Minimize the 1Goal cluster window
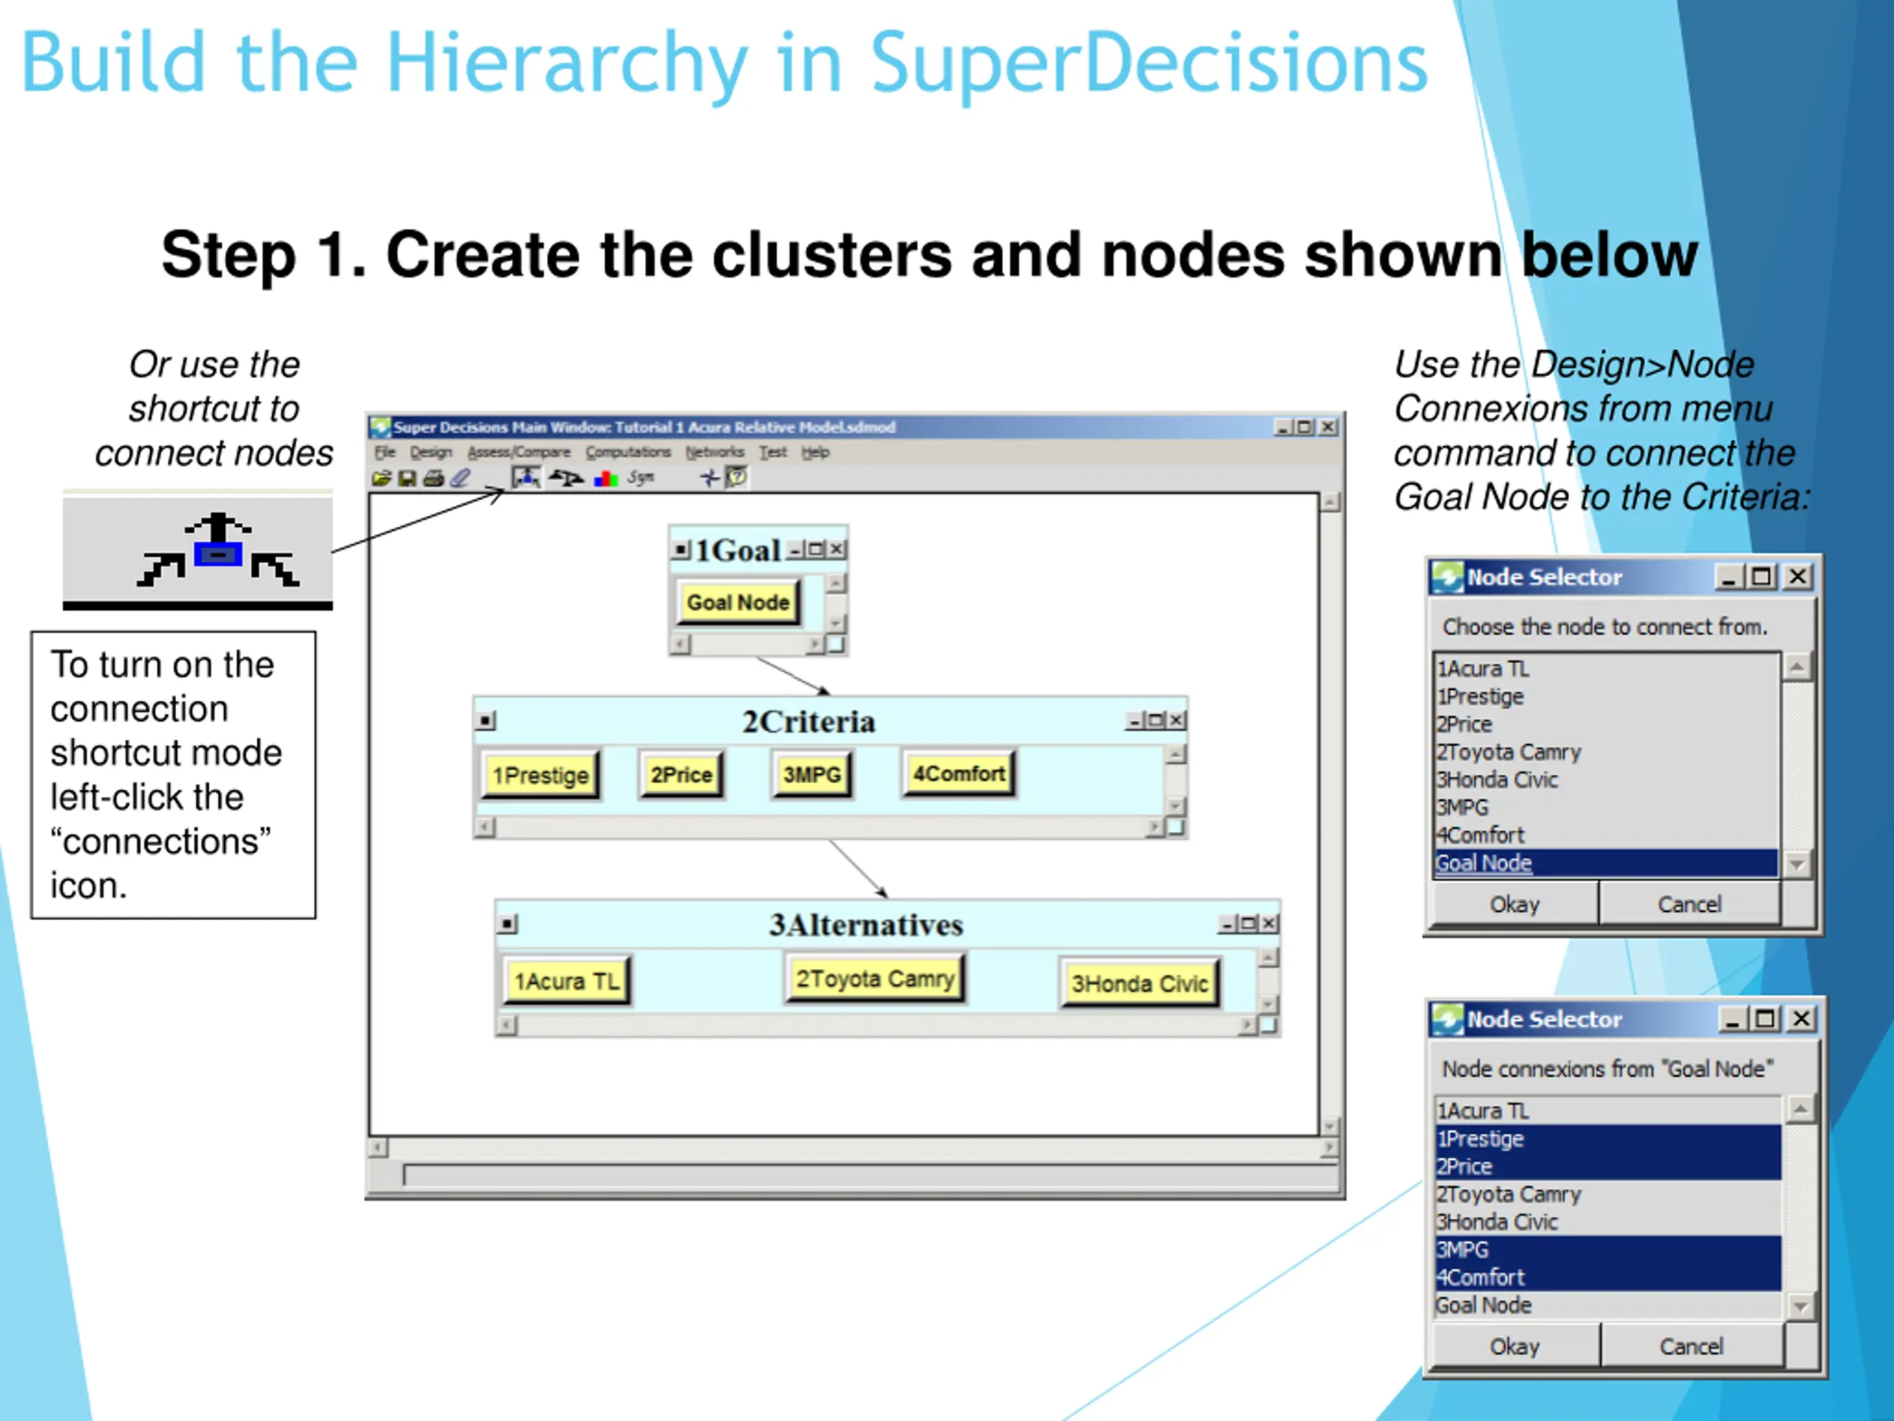This screenshot has width=1894, height=1421. (x=795, y=549)
